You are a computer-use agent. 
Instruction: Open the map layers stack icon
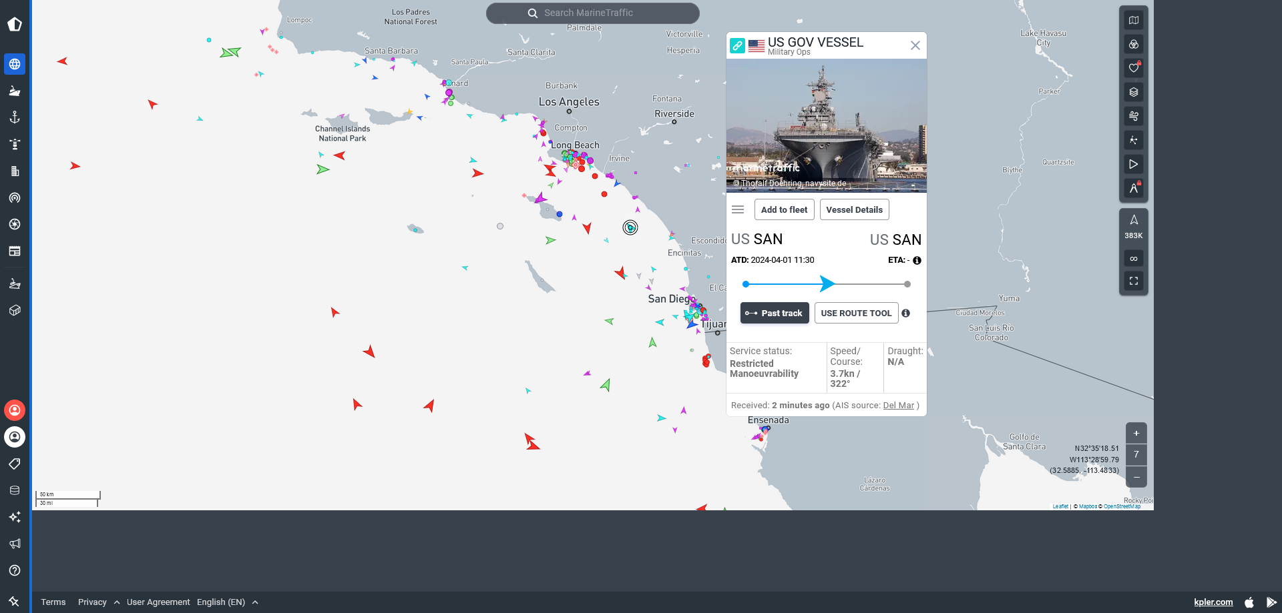(x=1134, y=92)
